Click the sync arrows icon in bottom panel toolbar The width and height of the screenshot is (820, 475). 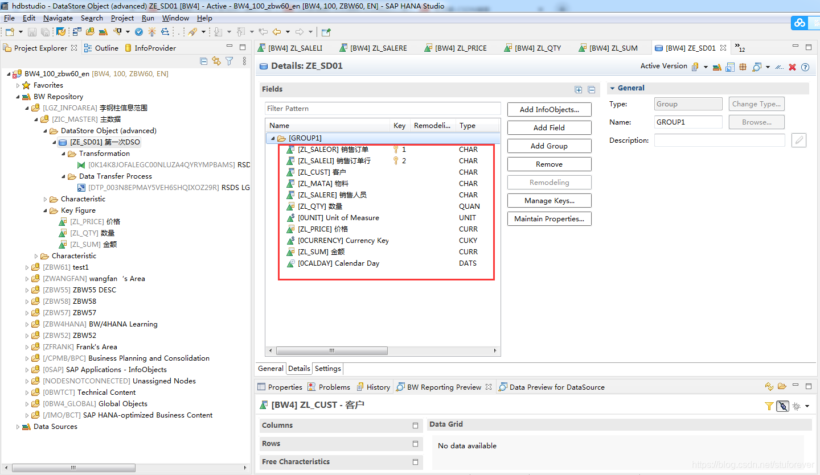point(769,387)
